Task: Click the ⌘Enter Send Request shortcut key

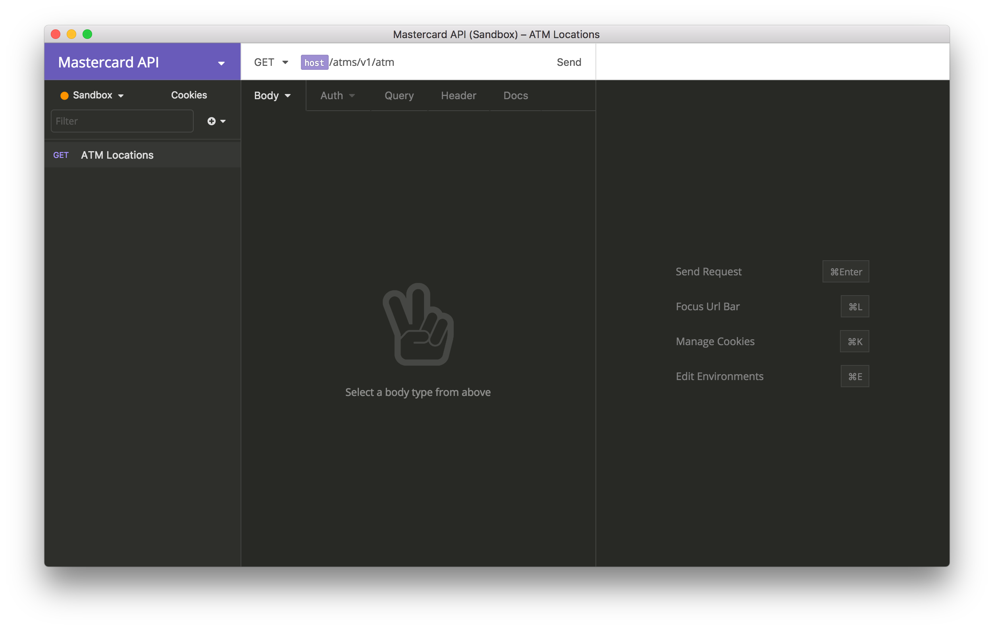Action: (846, 271)
